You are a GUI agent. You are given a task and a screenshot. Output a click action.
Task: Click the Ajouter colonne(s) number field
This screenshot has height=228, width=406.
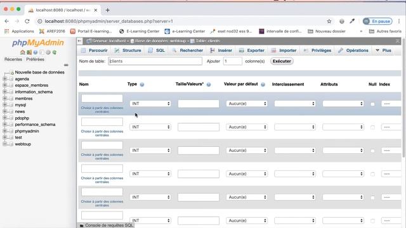233,61
